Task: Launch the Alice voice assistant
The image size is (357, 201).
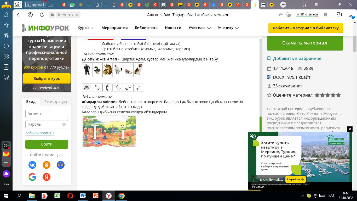Action: click(6, 174)
